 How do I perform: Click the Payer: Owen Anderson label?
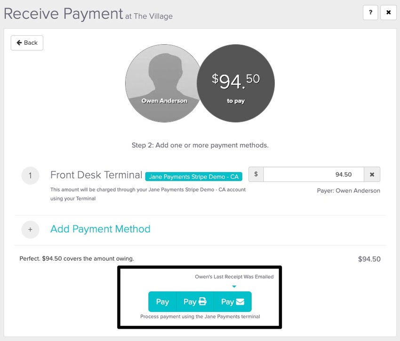coord(349,190)
